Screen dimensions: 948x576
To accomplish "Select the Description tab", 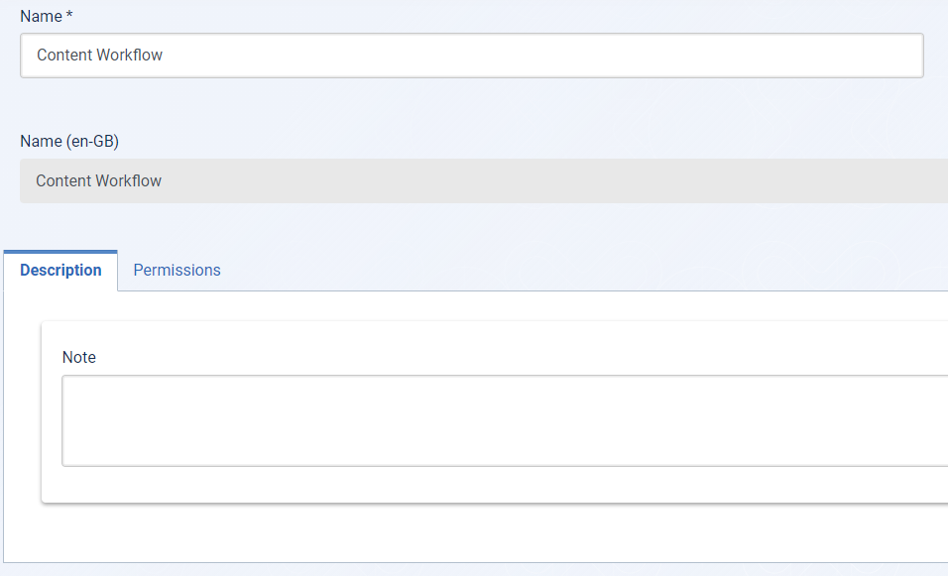I will [x=60, y=271].
